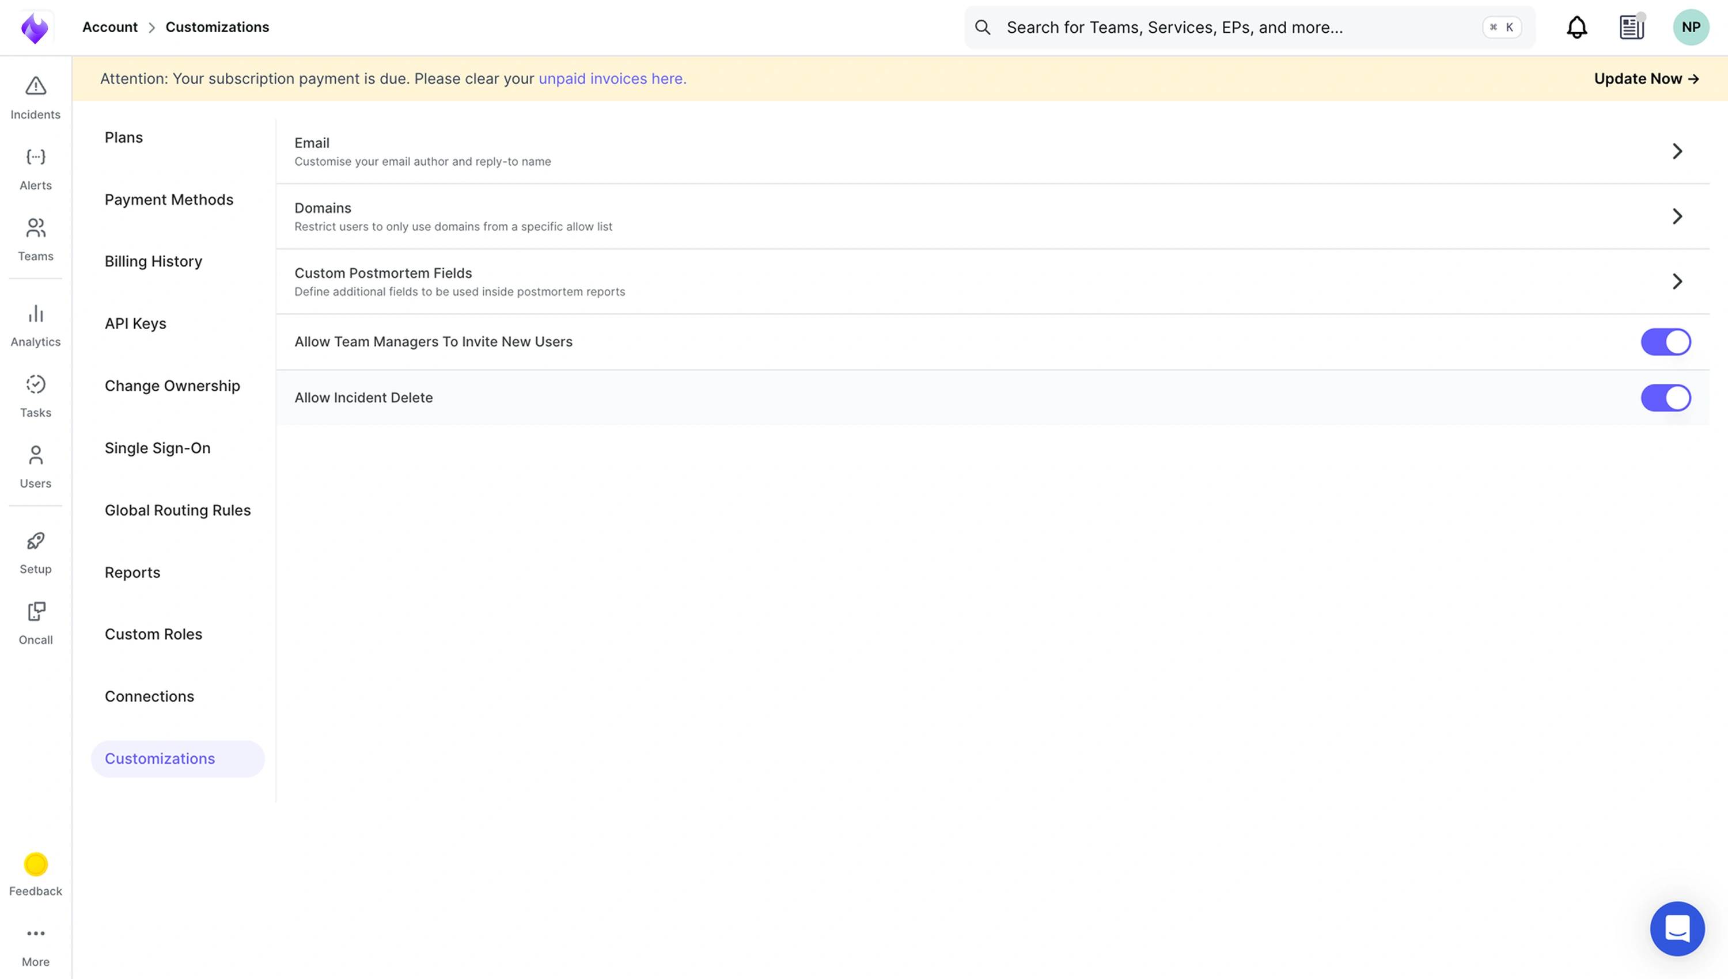Click the yellow Feedback circle

(x=36, y=864)
